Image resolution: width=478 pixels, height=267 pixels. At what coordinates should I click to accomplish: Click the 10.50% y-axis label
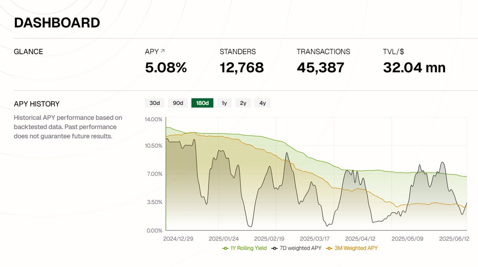(153, 145)
